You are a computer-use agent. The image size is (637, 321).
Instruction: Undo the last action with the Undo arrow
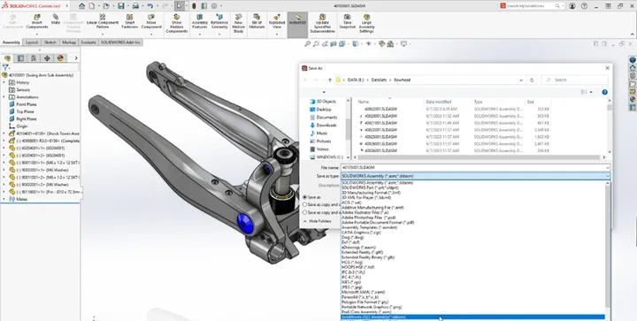coord(150,6)
